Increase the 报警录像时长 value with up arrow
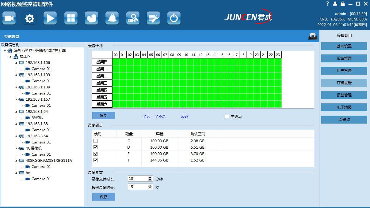Viewport: 370px width, 208px height. pos(150,185)
